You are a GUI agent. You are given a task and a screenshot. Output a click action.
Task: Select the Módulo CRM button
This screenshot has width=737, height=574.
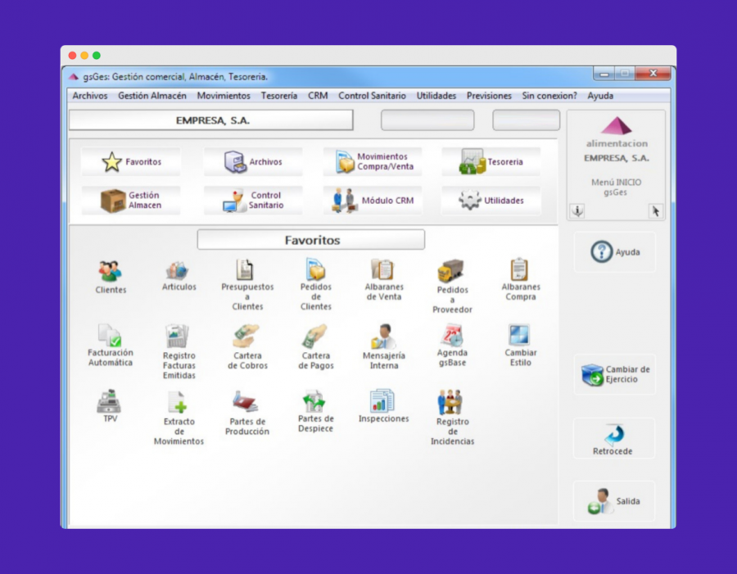373,201
